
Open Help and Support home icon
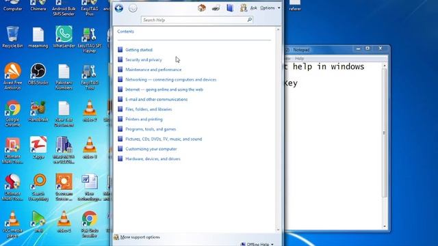pyautogui.click(x=202, y=8)
